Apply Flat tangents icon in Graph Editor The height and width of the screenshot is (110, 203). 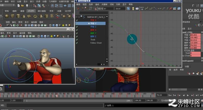coord(159,9)
